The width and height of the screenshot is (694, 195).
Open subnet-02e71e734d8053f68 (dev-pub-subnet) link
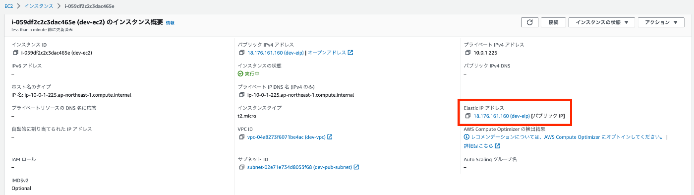point(299,167)
